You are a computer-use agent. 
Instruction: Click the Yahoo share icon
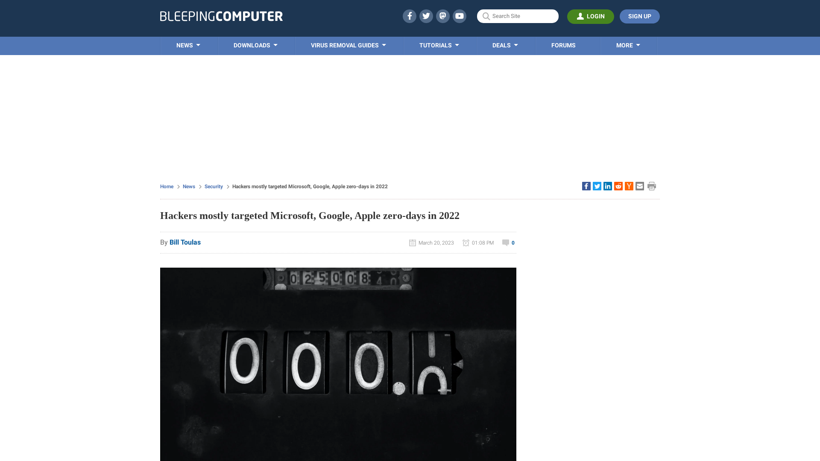629,186
